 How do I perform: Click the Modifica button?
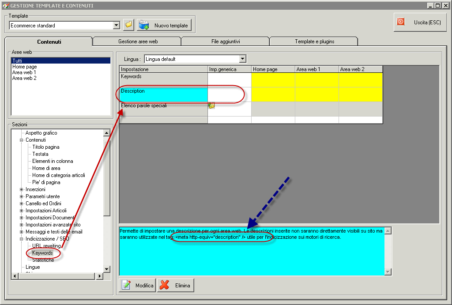138,286
